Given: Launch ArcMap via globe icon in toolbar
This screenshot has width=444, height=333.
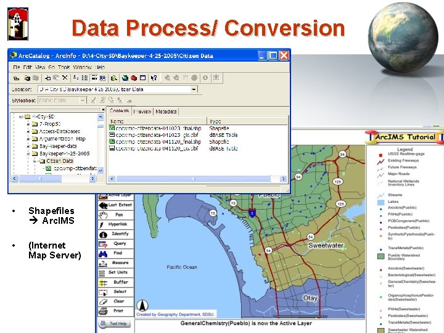Looking at the screenshot, I should point(125,78).
